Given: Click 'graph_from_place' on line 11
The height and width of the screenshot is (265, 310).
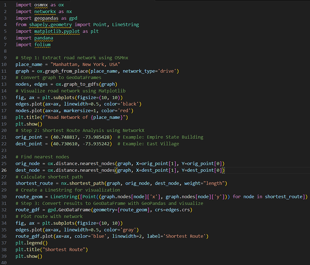Looking at the screenshot, I should tap(66, 71).
